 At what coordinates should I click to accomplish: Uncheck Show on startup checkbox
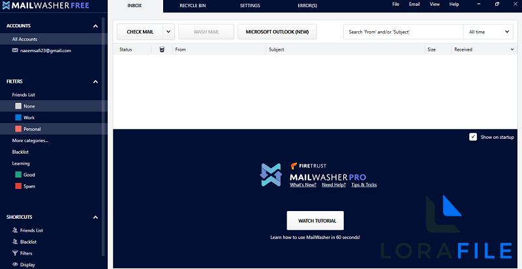[472, 137]
